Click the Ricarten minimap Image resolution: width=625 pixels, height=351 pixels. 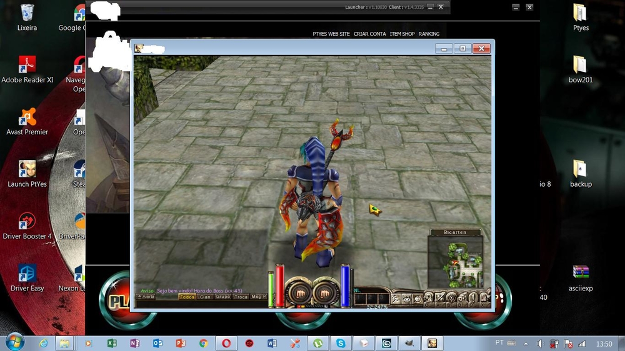click(x=456, y=261)
